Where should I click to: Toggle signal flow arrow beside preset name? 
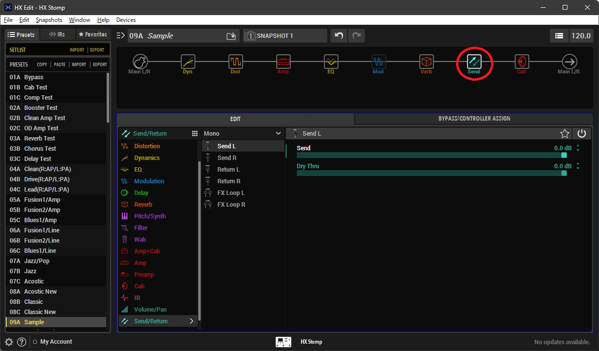click(120, 36)
